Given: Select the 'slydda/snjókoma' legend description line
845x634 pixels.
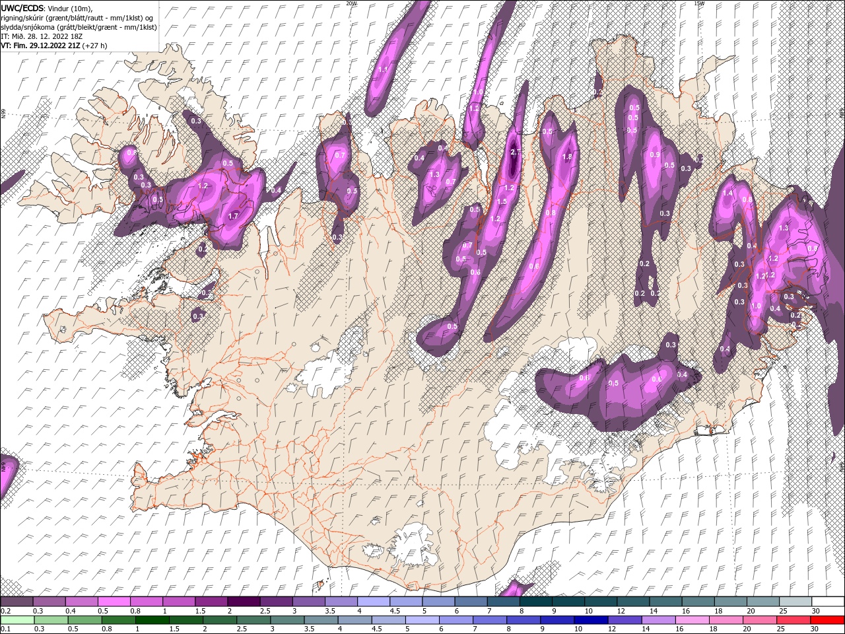Looking at the screenshot, I should 79,27.
